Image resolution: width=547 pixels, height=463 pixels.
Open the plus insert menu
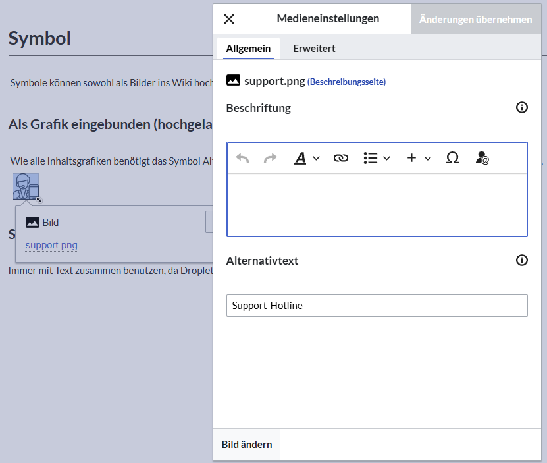419,158
